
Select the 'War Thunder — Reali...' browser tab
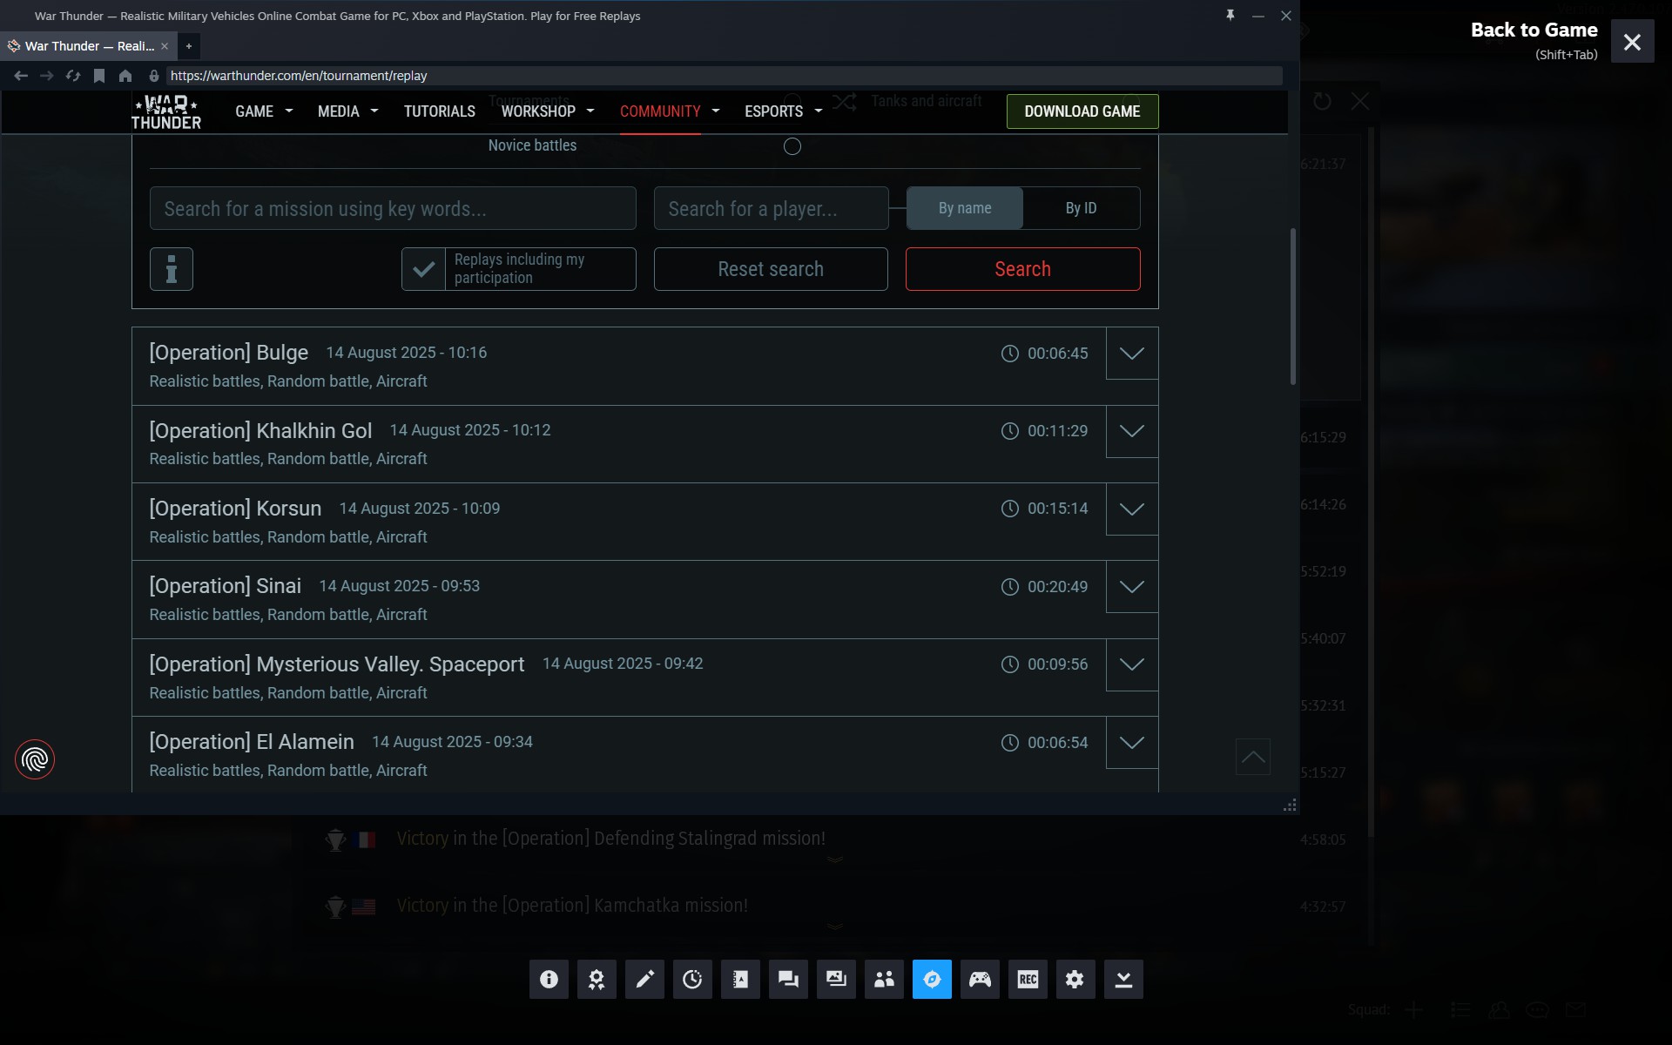pos(88,46)
